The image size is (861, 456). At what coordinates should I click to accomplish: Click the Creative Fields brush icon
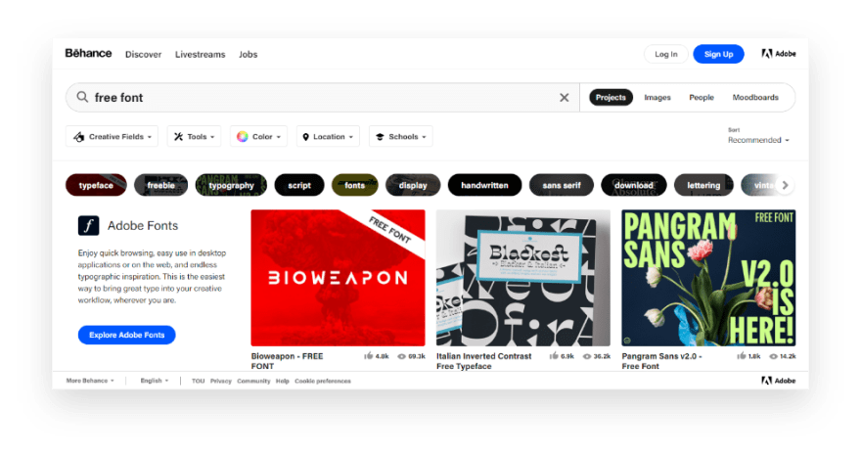click(x=79, y=137)
